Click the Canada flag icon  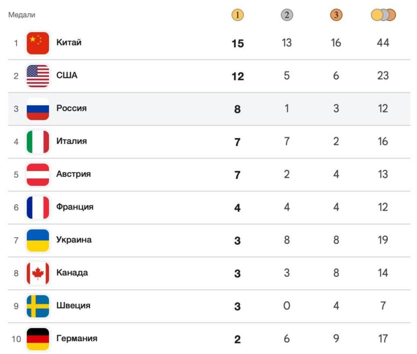click(x=38, y=273)
